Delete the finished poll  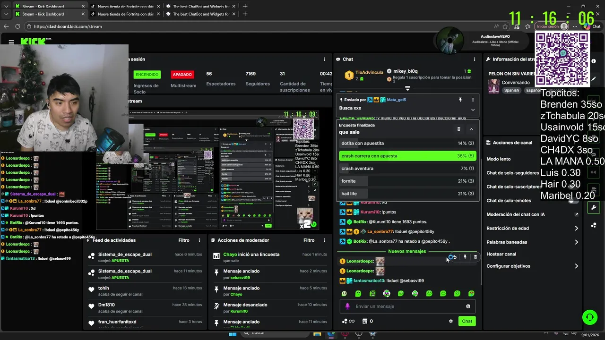coord(458,129)
